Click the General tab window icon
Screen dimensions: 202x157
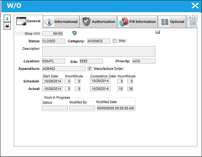21,21
